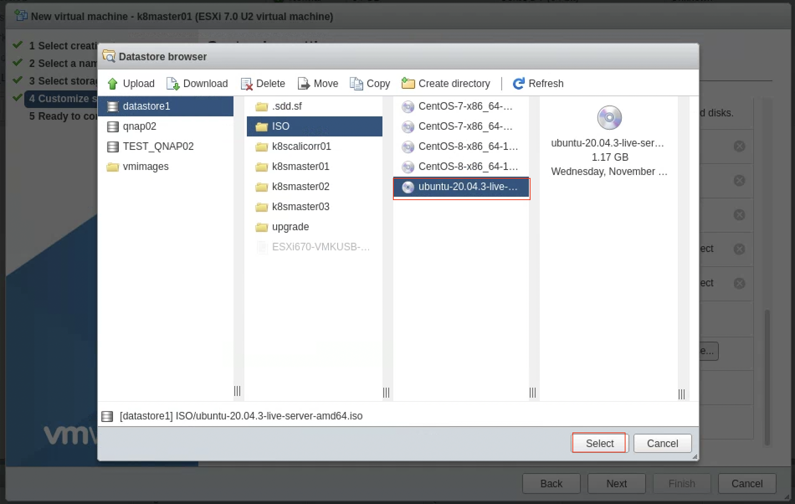Screen dimensions: 795x504
Task: Click the wizard Back button
Action: pyautogui.click(x=551, y=483)
